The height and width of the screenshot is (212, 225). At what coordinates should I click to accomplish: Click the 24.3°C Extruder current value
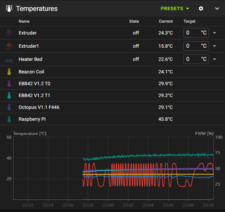(x=166, y=33)
